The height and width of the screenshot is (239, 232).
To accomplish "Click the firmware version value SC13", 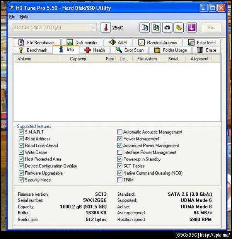I will pyautogui.click(x=101, y=194).
